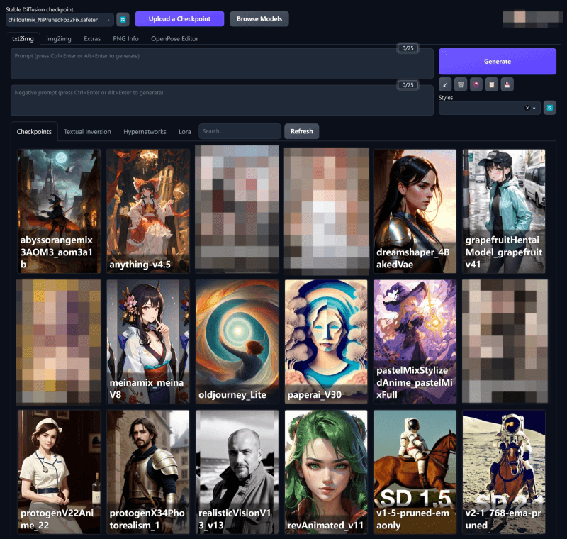The height and width of the screenshot is (539, 567).
Task: Toggle the extra networks card icon
Action: tap(476, 84)
